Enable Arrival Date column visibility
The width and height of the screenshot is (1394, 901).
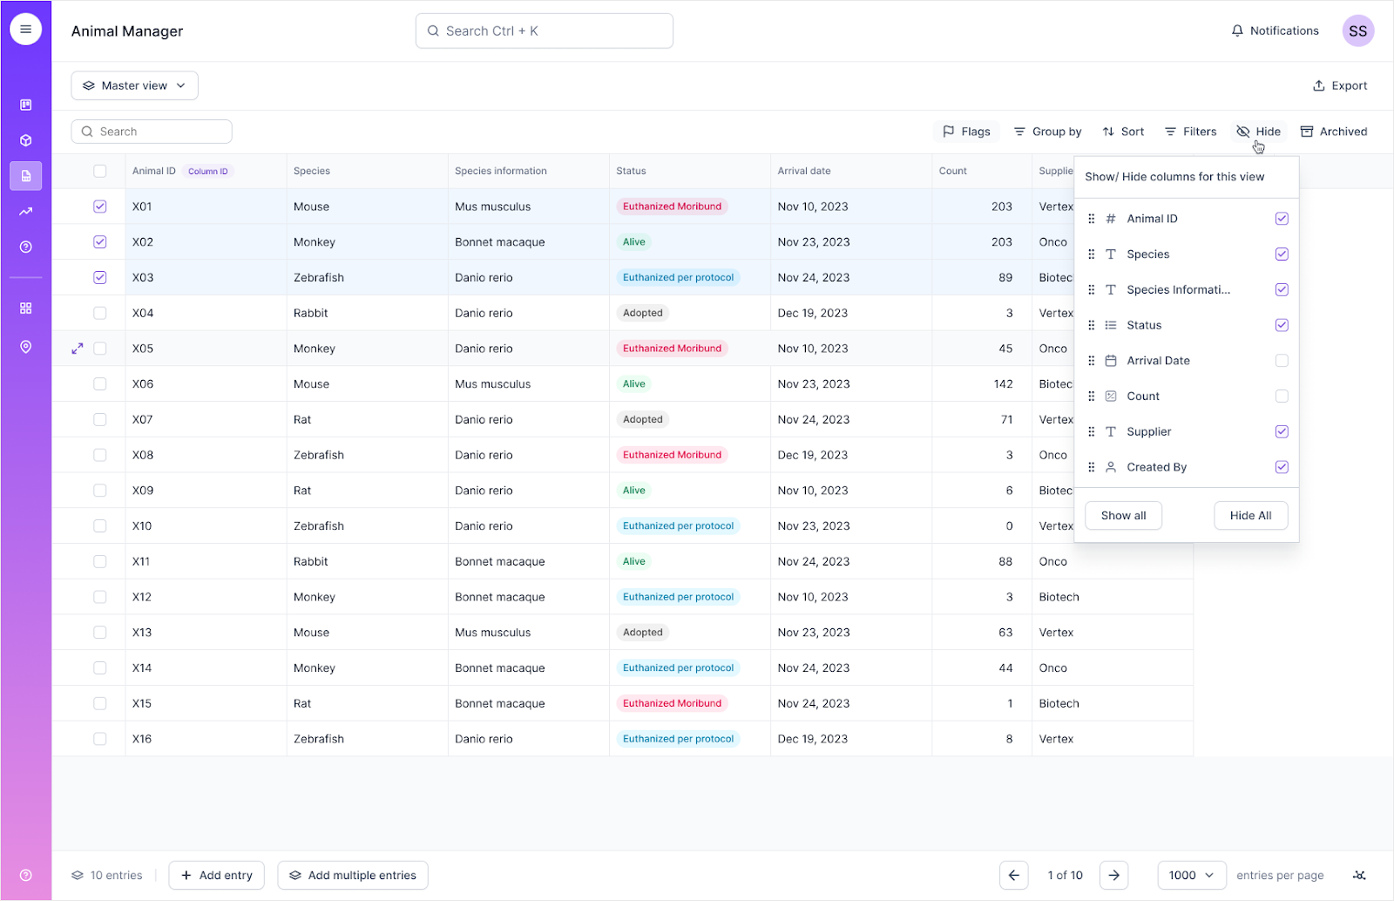(1282, 361)
